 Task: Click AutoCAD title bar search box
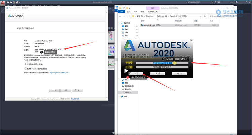[198, 2]
